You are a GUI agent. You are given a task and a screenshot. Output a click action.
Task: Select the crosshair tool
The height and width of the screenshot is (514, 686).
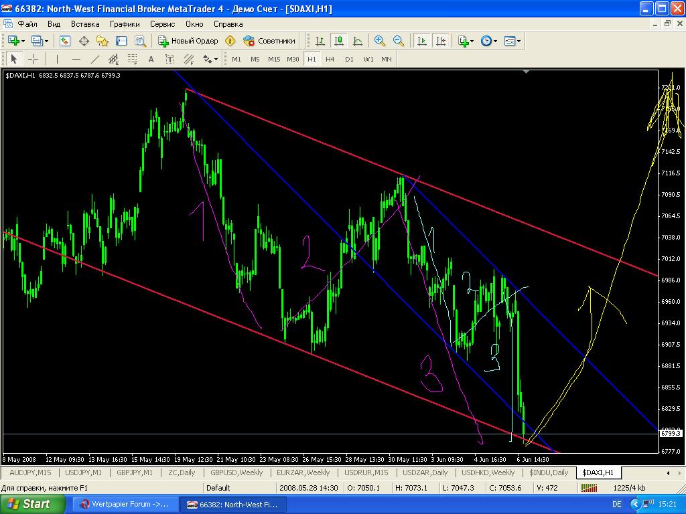tap(33, 59)
